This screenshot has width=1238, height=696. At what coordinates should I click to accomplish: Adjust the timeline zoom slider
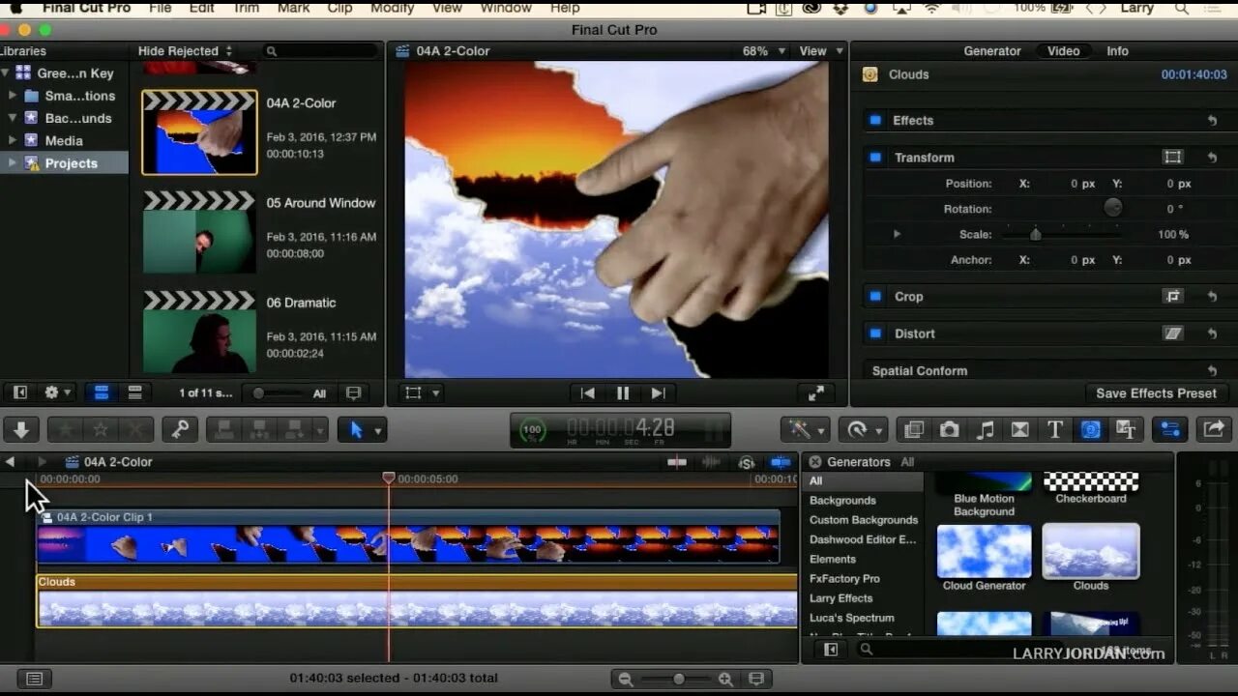[677, 680]
